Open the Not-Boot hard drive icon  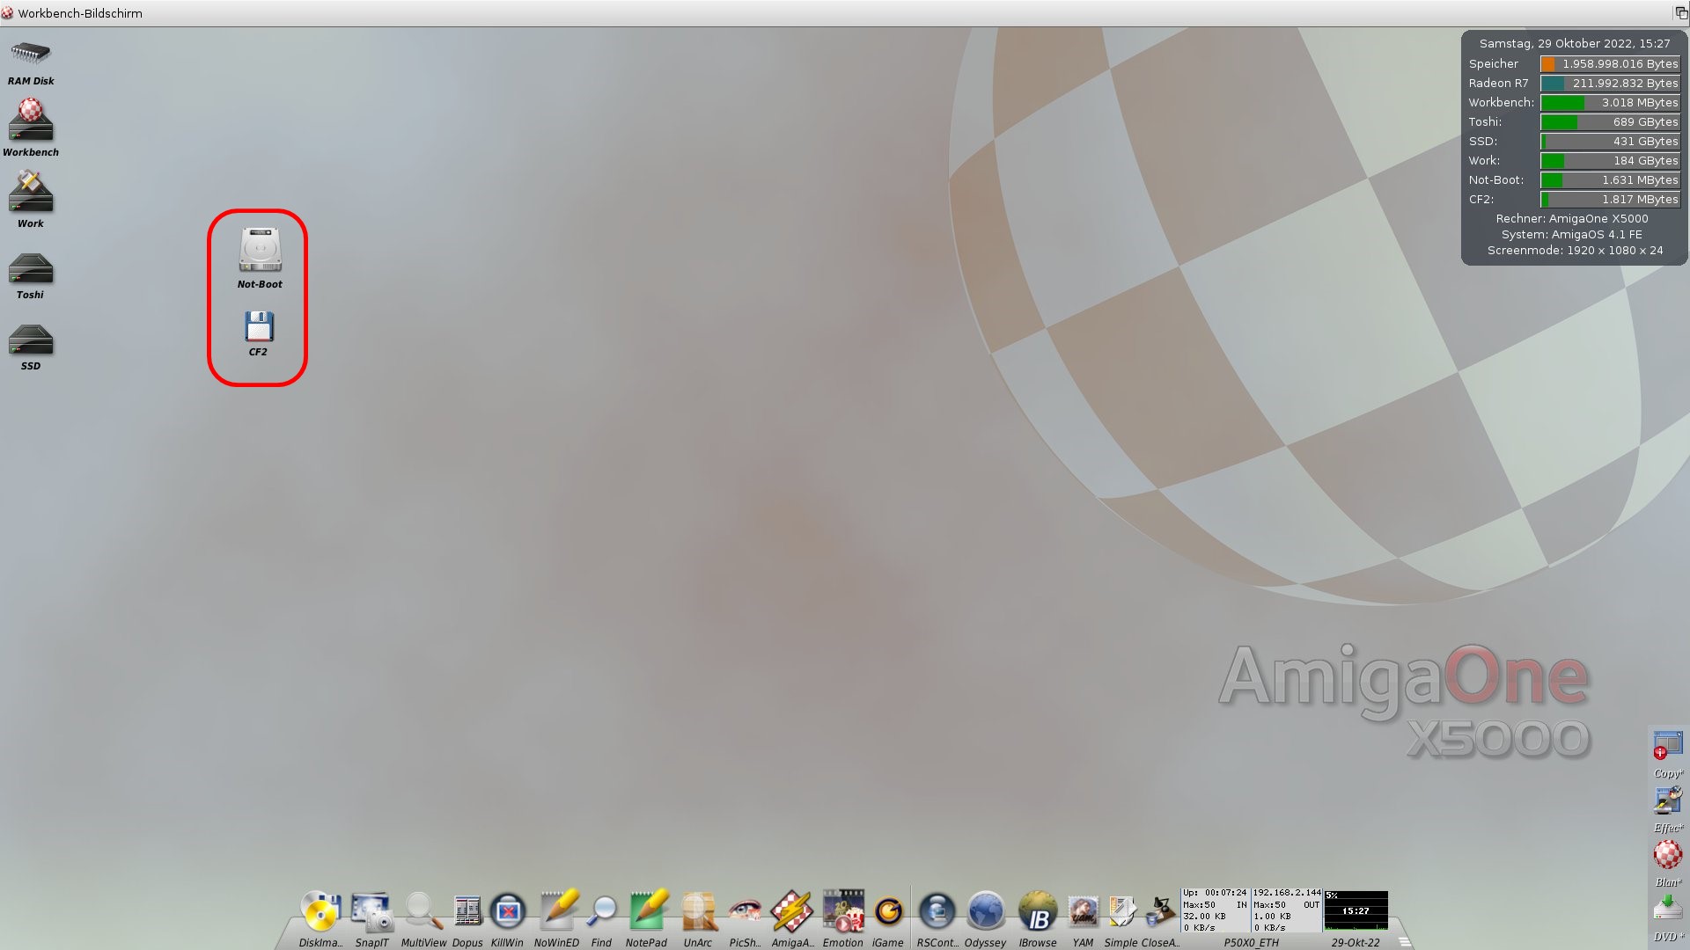coord(260,250)
